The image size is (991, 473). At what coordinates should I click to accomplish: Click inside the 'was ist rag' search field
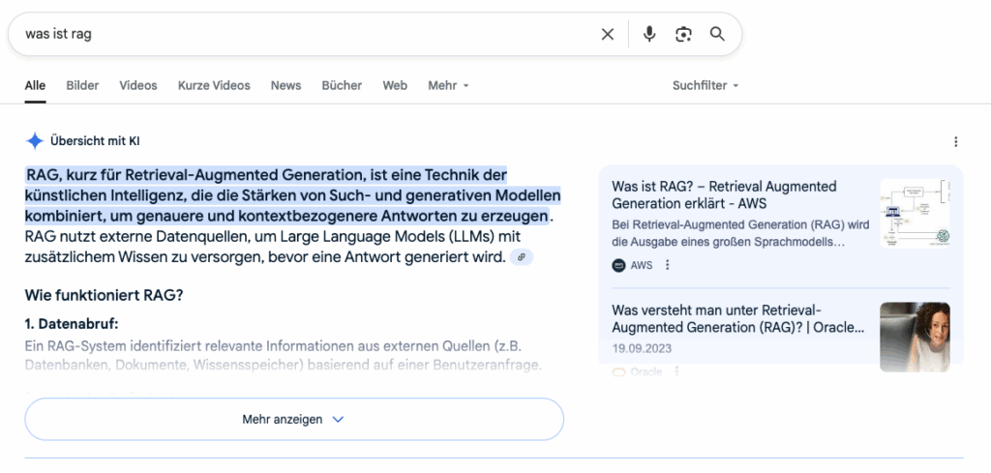point(290,34)
